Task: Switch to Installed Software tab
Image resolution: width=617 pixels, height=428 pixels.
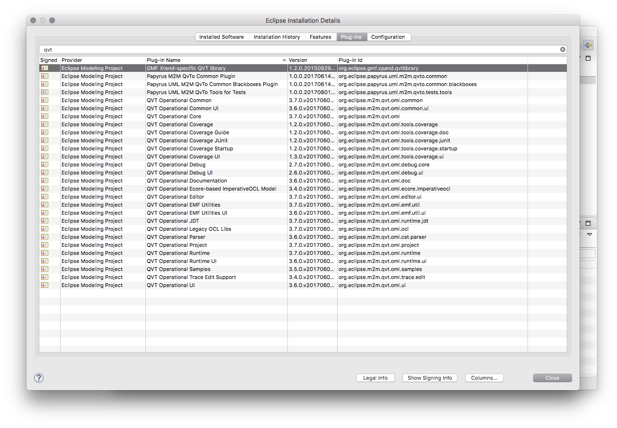Action: (222, 37)
